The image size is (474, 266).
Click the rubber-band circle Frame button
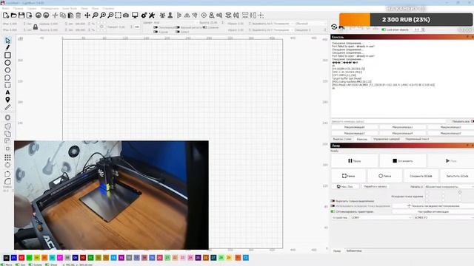tap(384, 176)
